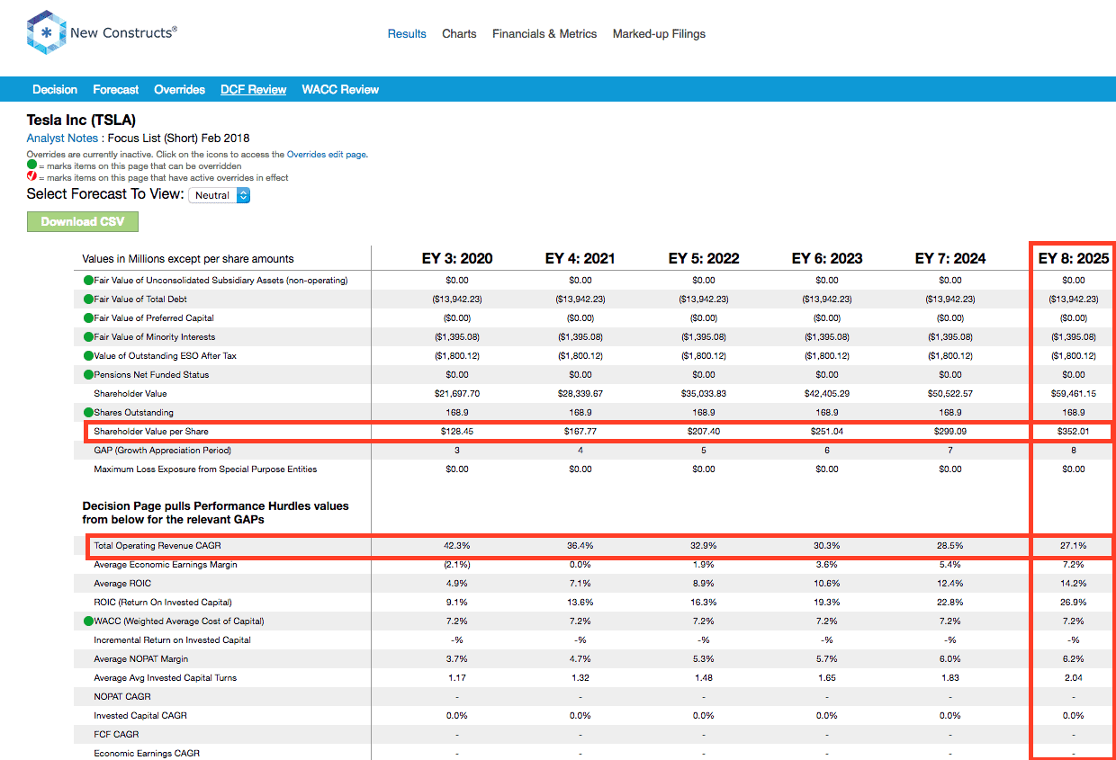Click Total Operating Revenue CAGR value 42.3%
Viewport: 1116px width, 760px height.
click(x=457, y=545)
